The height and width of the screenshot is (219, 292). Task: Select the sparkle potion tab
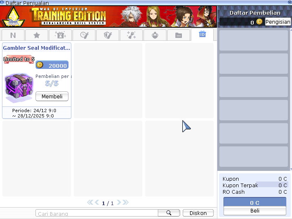point(131,35)
